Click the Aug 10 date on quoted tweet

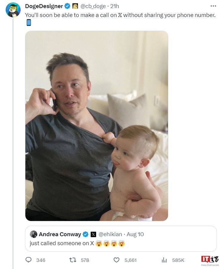(x=135, y=234)
